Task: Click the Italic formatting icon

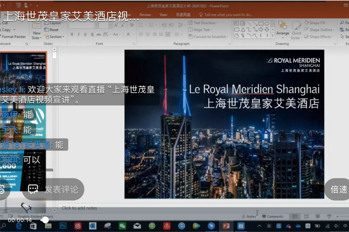Action: 79,34
